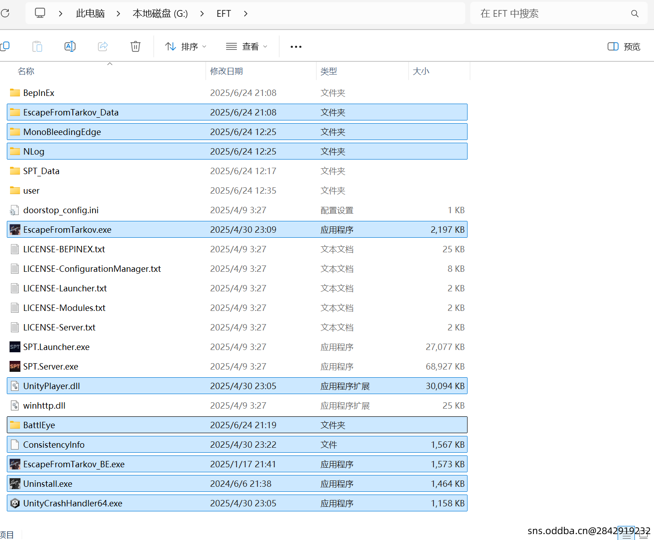Screen dimensions: 654x540
Task: Sort by the 修改日期 column header
Action: coord(226,71)
